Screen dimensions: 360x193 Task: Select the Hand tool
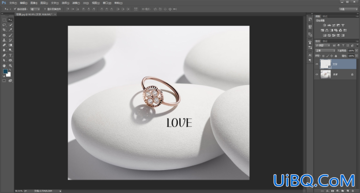(x=4, y=66)
